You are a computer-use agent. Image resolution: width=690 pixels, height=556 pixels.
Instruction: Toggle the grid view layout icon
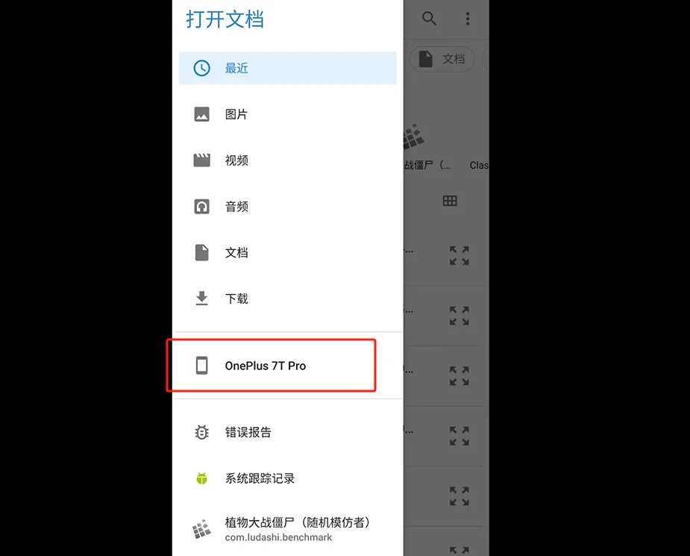[449, 202]
